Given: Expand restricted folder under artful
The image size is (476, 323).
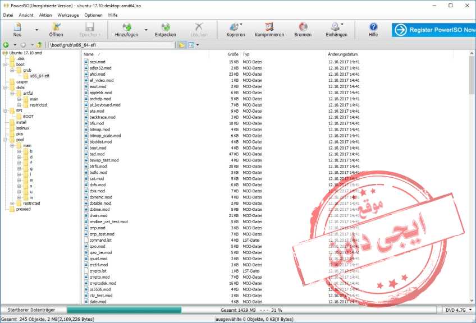Looking at the screenshot, I should tap(19, 105).
